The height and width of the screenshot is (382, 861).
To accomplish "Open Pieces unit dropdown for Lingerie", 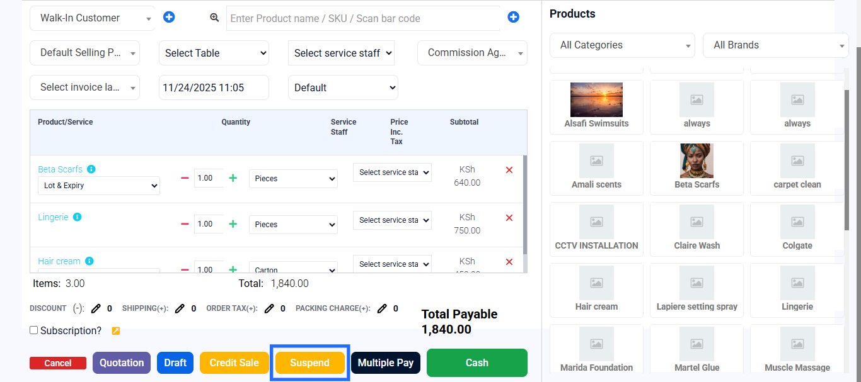I will tap(293, 224).
